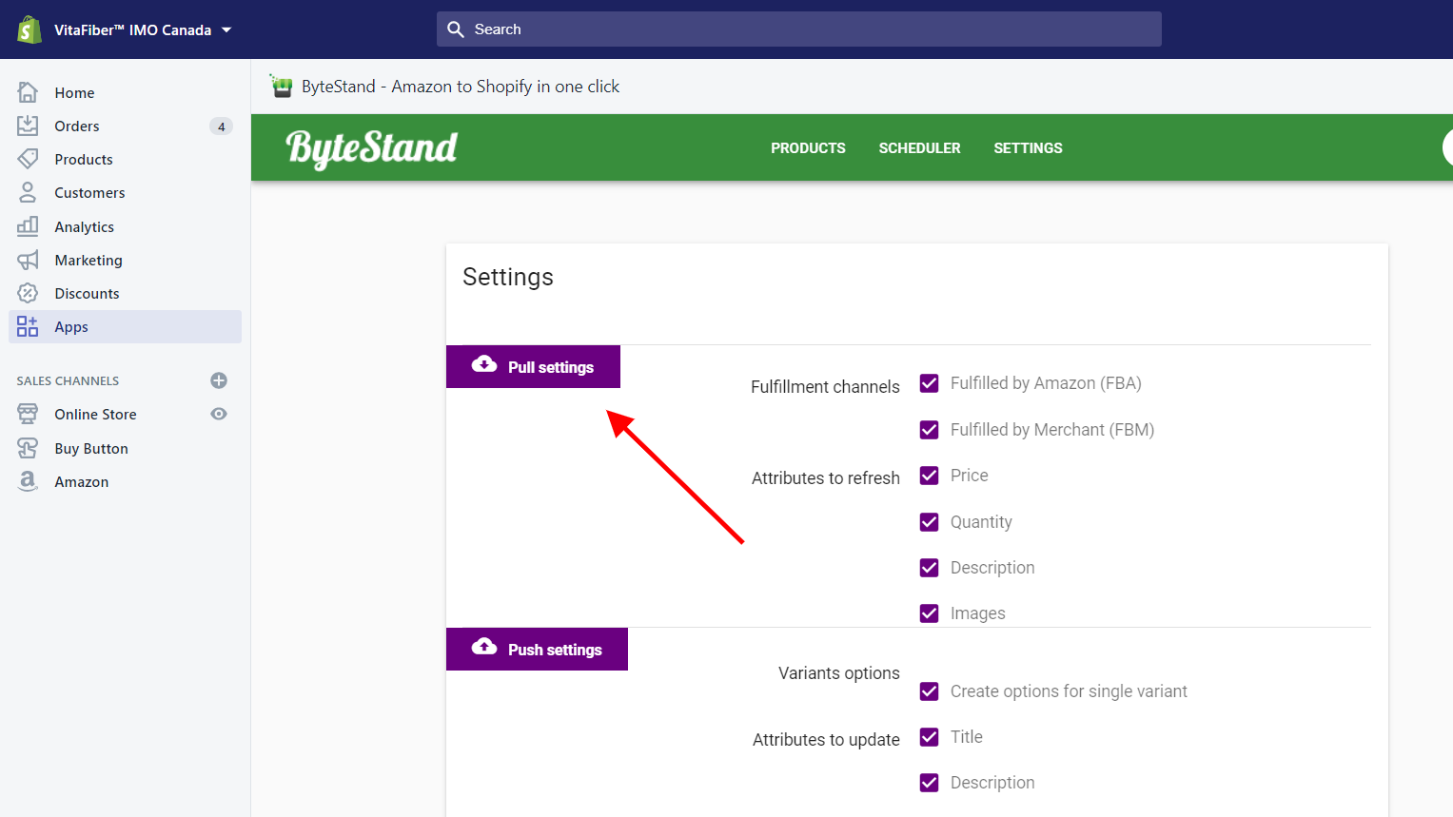Switch to the SCHEDULER tab in ByteStand
The width and height of the screenshot is (1453, 817).
(x=919, y=148)
